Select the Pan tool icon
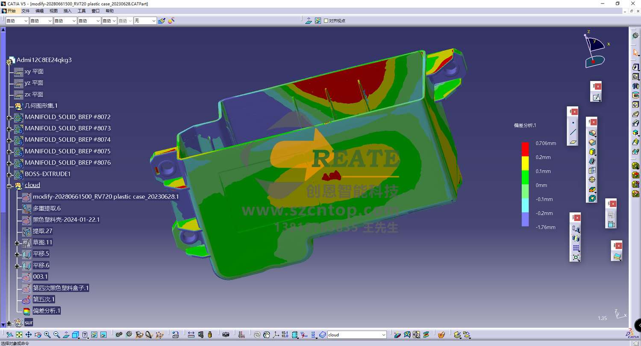The height and width of the screenshot is (346, 641). pyautogui.click(x=29, y=335)
